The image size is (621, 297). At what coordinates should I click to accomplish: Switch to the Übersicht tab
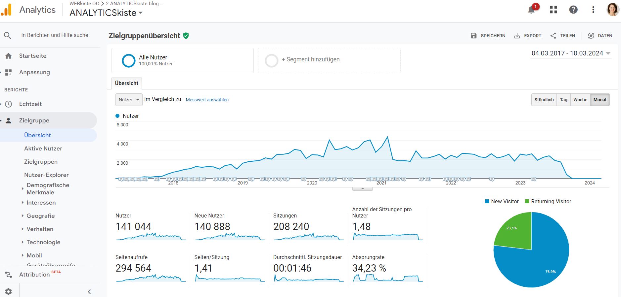click(126, 83)
